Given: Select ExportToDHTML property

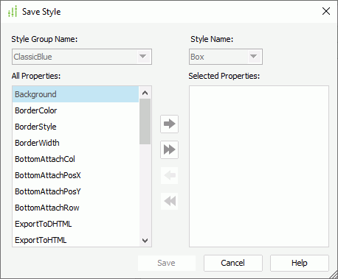Looking at the screenshot, I should [75, 224].
